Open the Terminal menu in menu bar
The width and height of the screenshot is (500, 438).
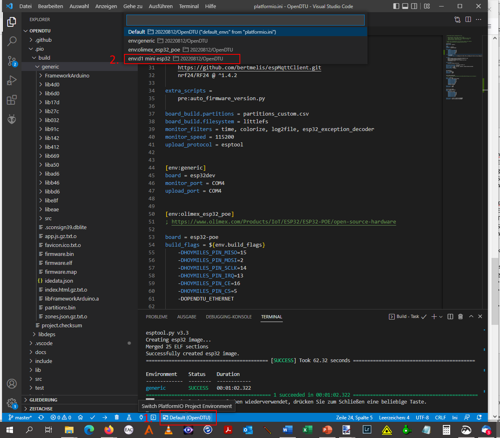coord(189,6)
